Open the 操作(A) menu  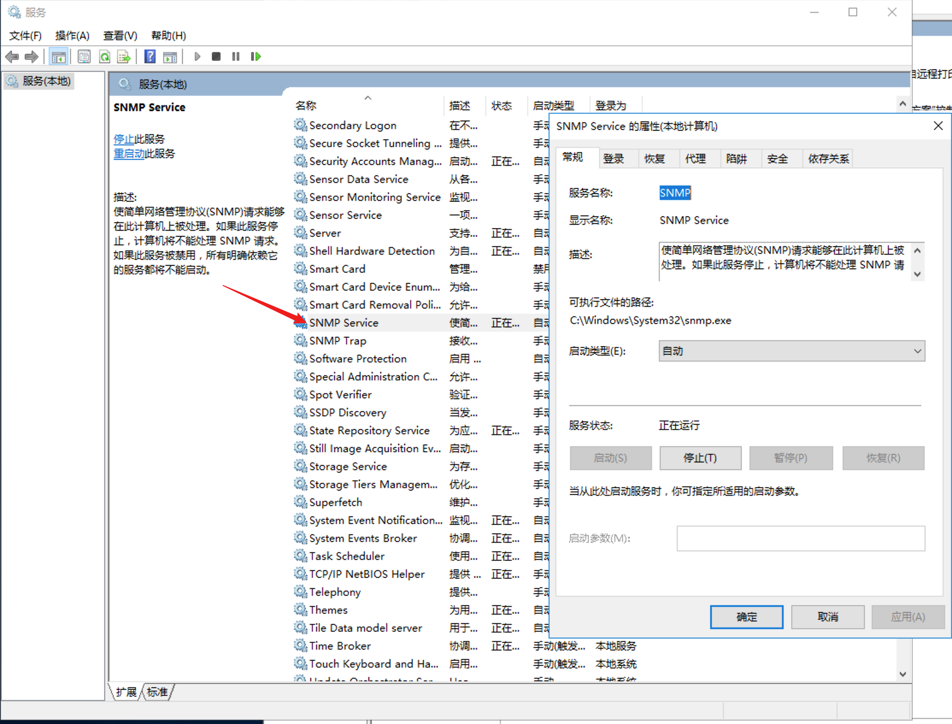pos(72,36)
